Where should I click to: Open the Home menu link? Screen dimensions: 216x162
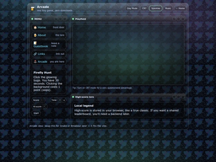(x=49, y=28)
